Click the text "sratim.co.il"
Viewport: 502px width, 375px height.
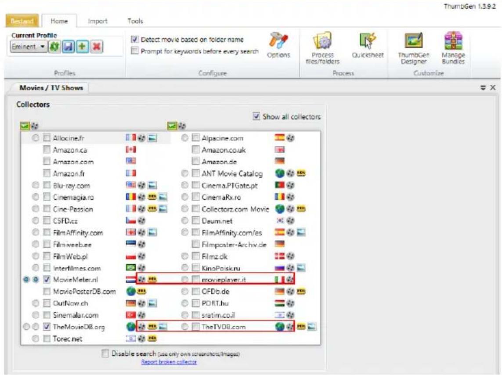(x=218, y=315)
